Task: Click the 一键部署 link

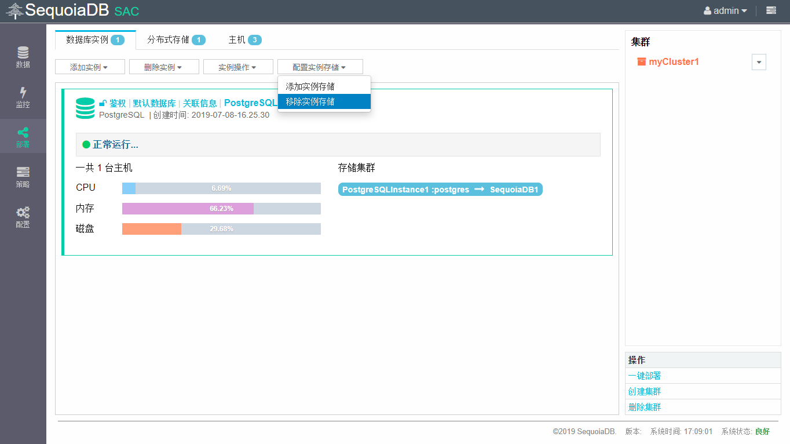Action: click(x=645, y=376)
